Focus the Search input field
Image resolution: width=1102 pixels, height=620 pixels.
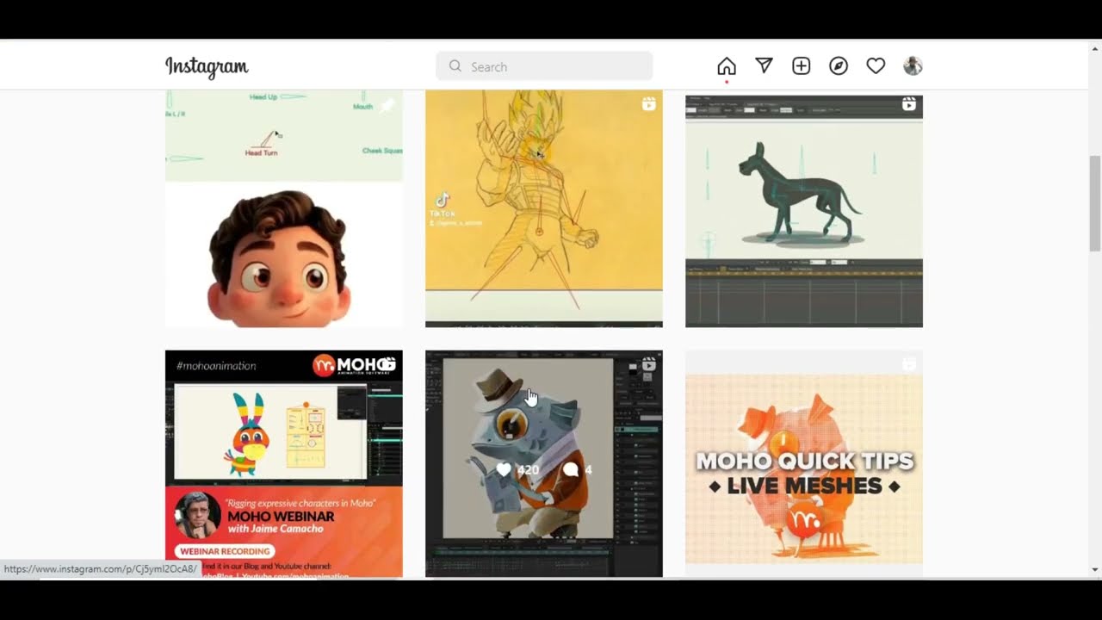(544, 66)
